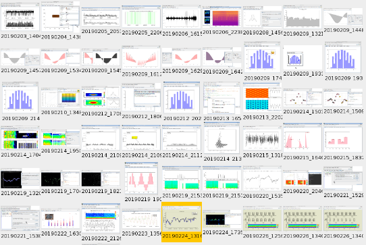The height and width of the screenshot is (245, 366).
Task: Click the 20190226_125 beige rainbow bar thumbnail
Action: [x=263, y=219]
